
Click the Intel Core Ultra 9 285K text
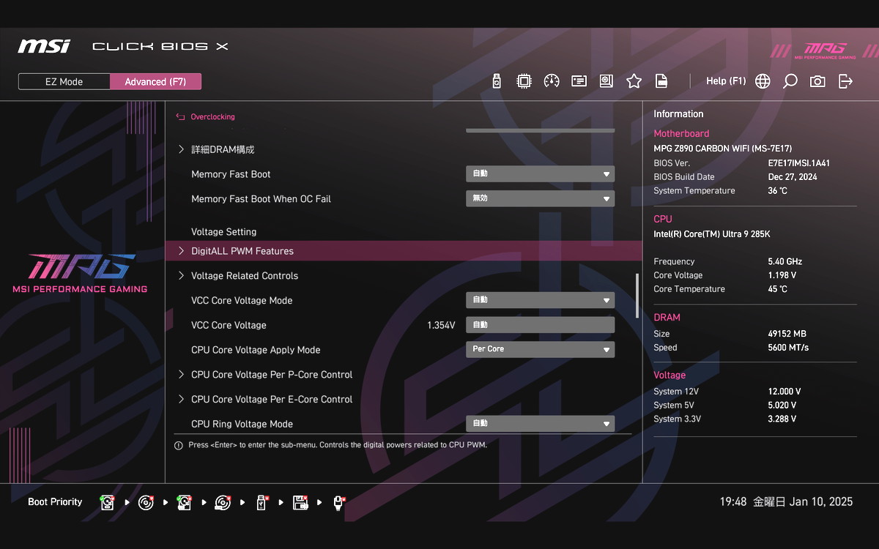tap(711, 234)
